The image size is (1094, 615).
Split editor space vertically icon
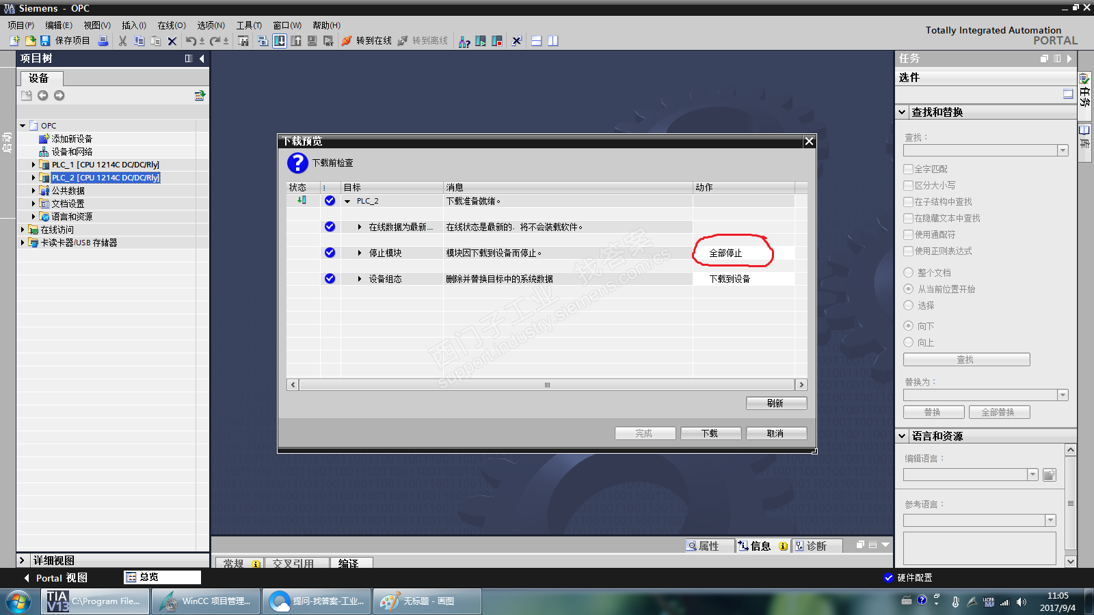click(x=553, y=41)
